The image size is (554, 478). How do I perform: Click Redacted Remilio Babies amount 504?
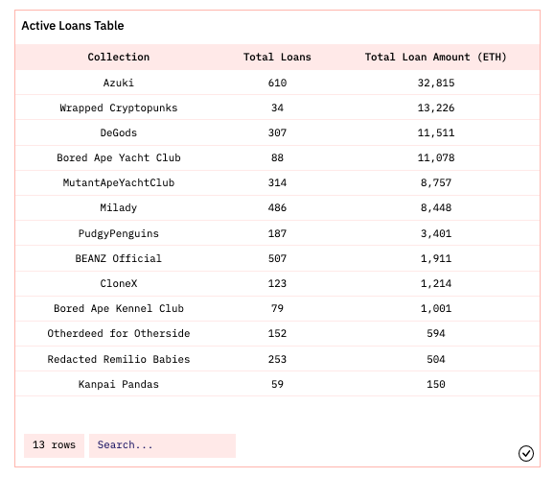coord(436,359)
